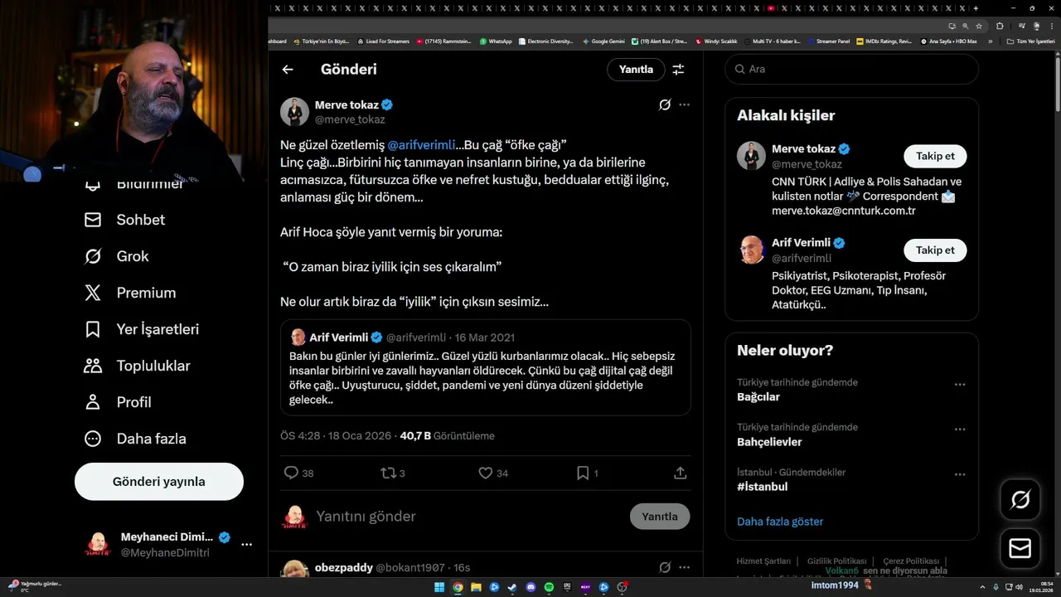Click the Ara search field
The width and height of the screenshot is (1061, 597).
click(852, 70)
